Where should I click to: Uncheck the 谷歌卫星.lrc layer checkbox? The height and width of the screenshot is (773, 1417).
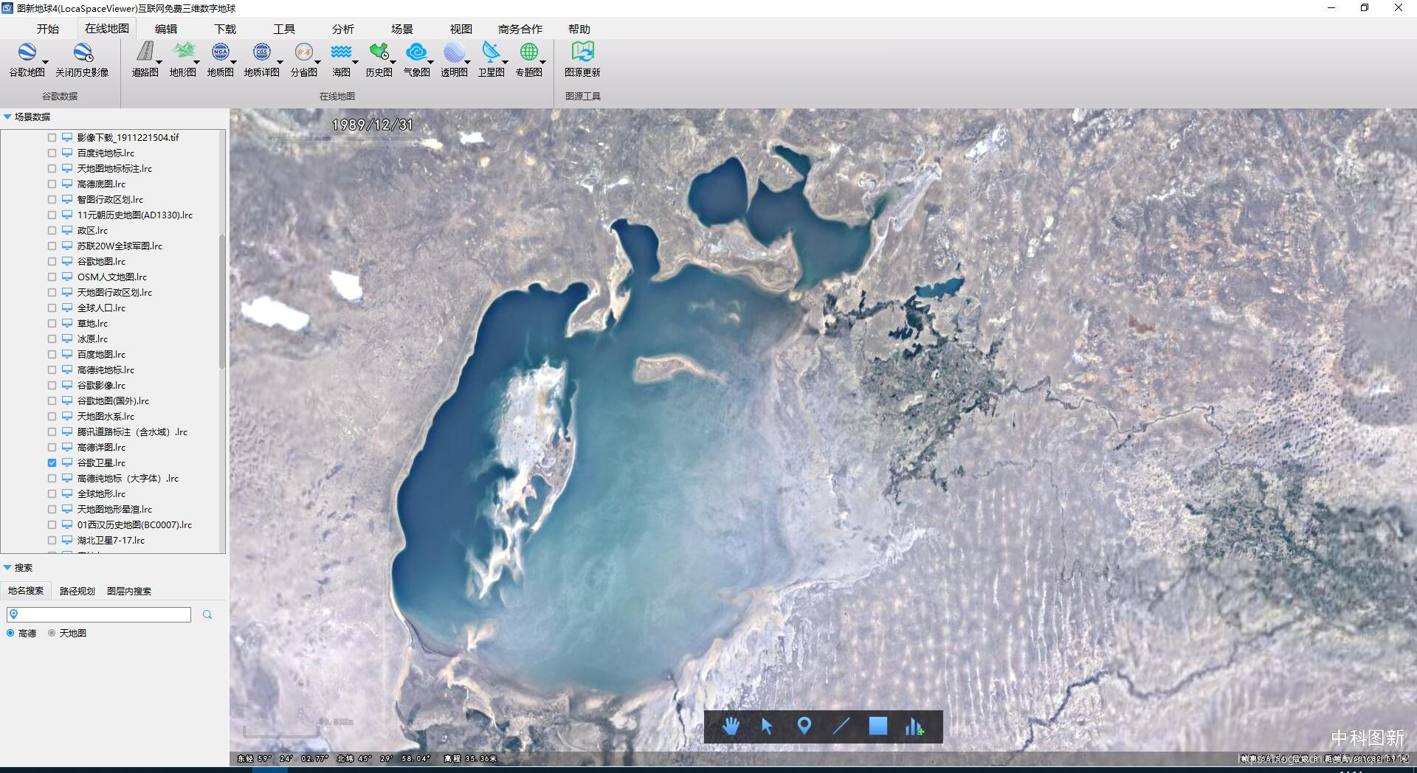pyautogui.click(x=52, y=462)
